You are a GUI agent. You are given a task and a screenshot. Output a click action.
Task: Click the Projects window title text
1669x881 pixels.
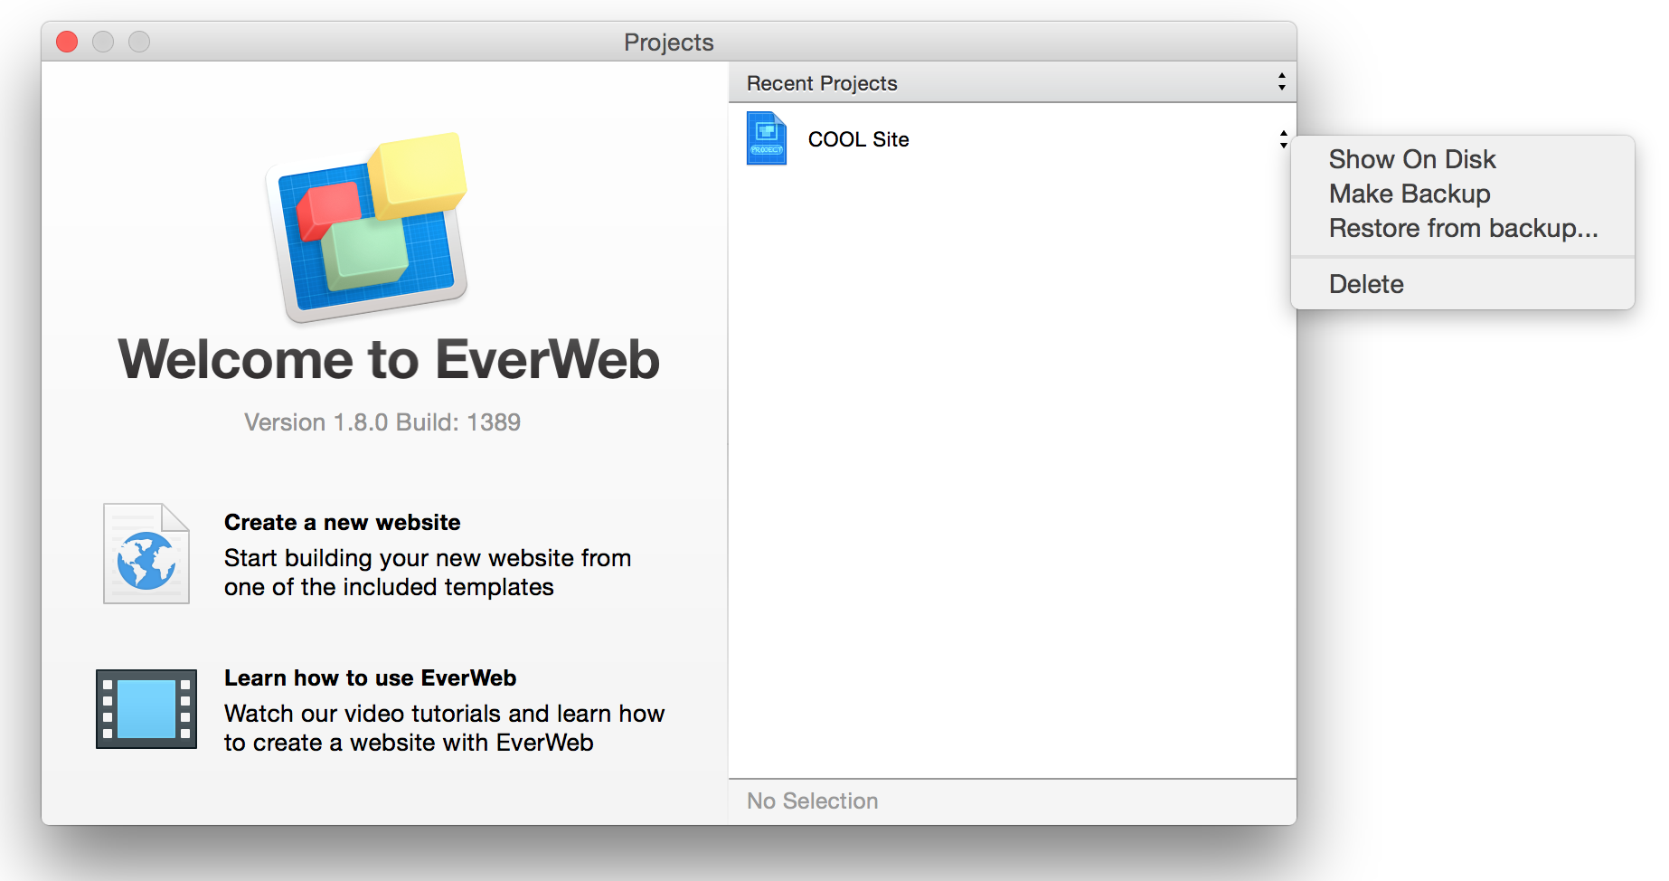coord(669,43)
